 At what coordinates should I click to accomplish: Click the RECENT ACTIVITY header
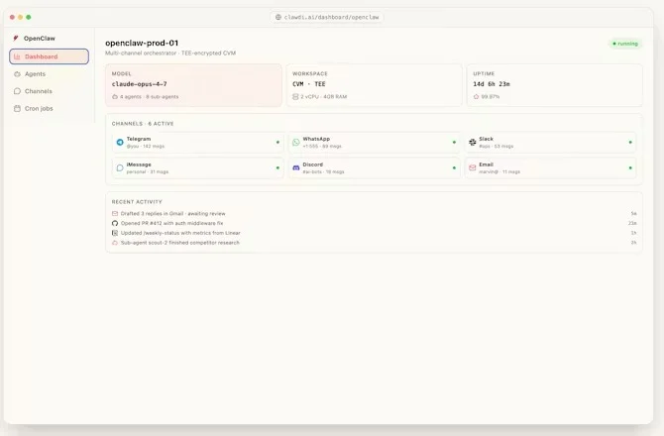(137, 202)
